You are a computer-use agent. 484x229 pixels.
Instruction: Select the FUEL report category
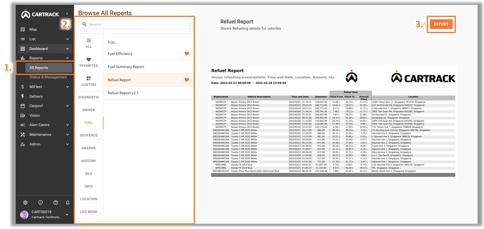point(89,123)
